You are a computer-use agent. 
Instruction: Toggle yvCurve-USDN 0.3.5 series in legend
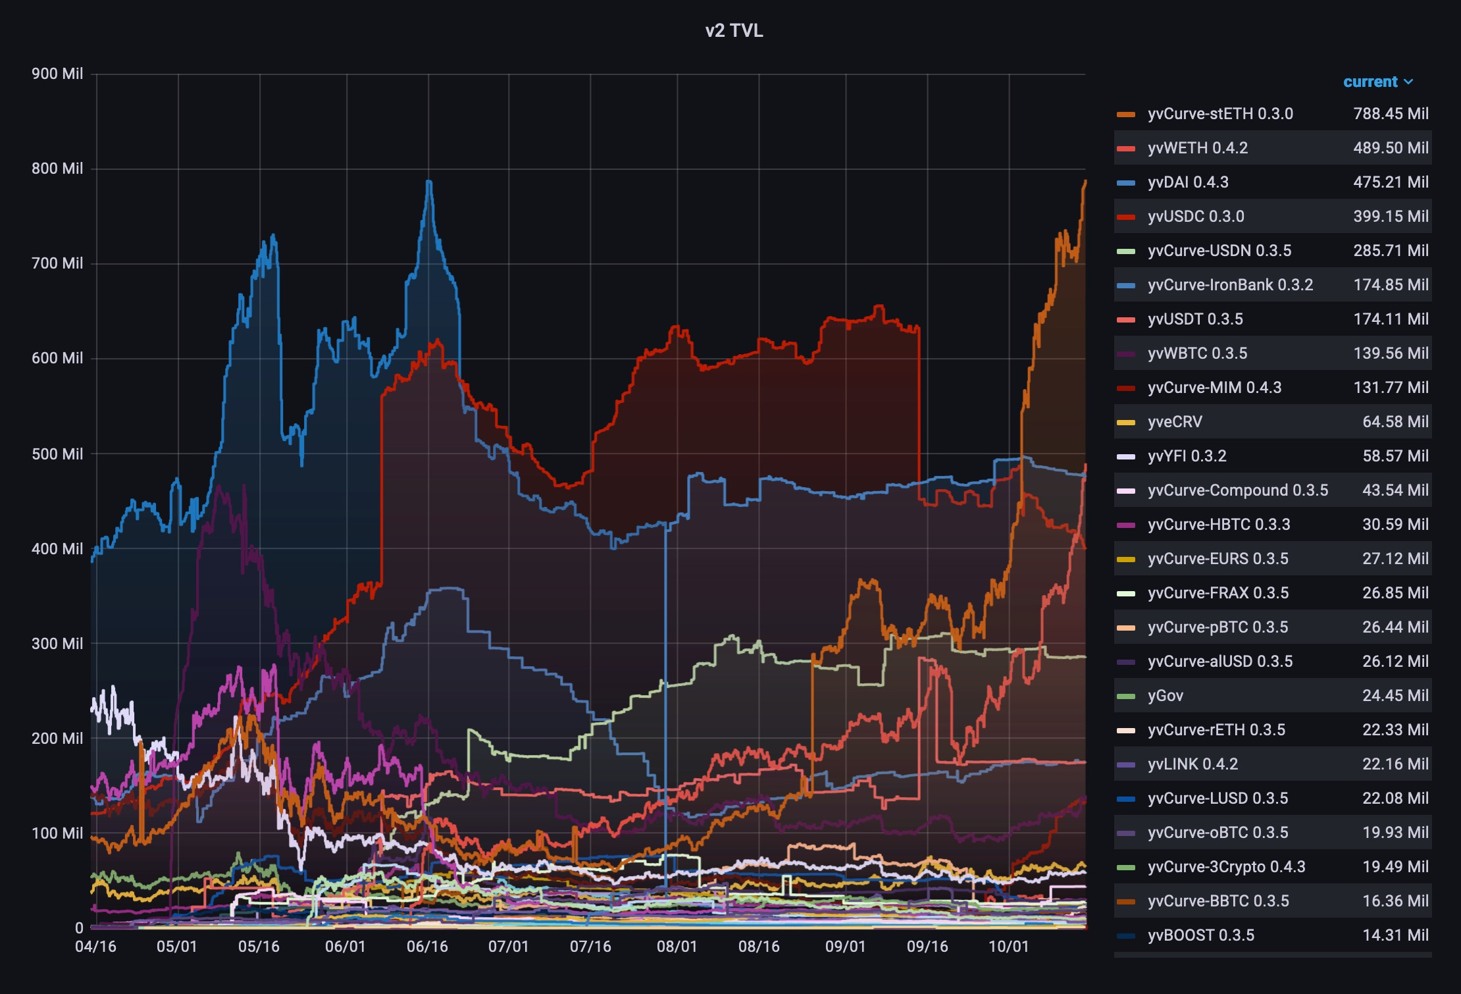tap(1219, 251)
